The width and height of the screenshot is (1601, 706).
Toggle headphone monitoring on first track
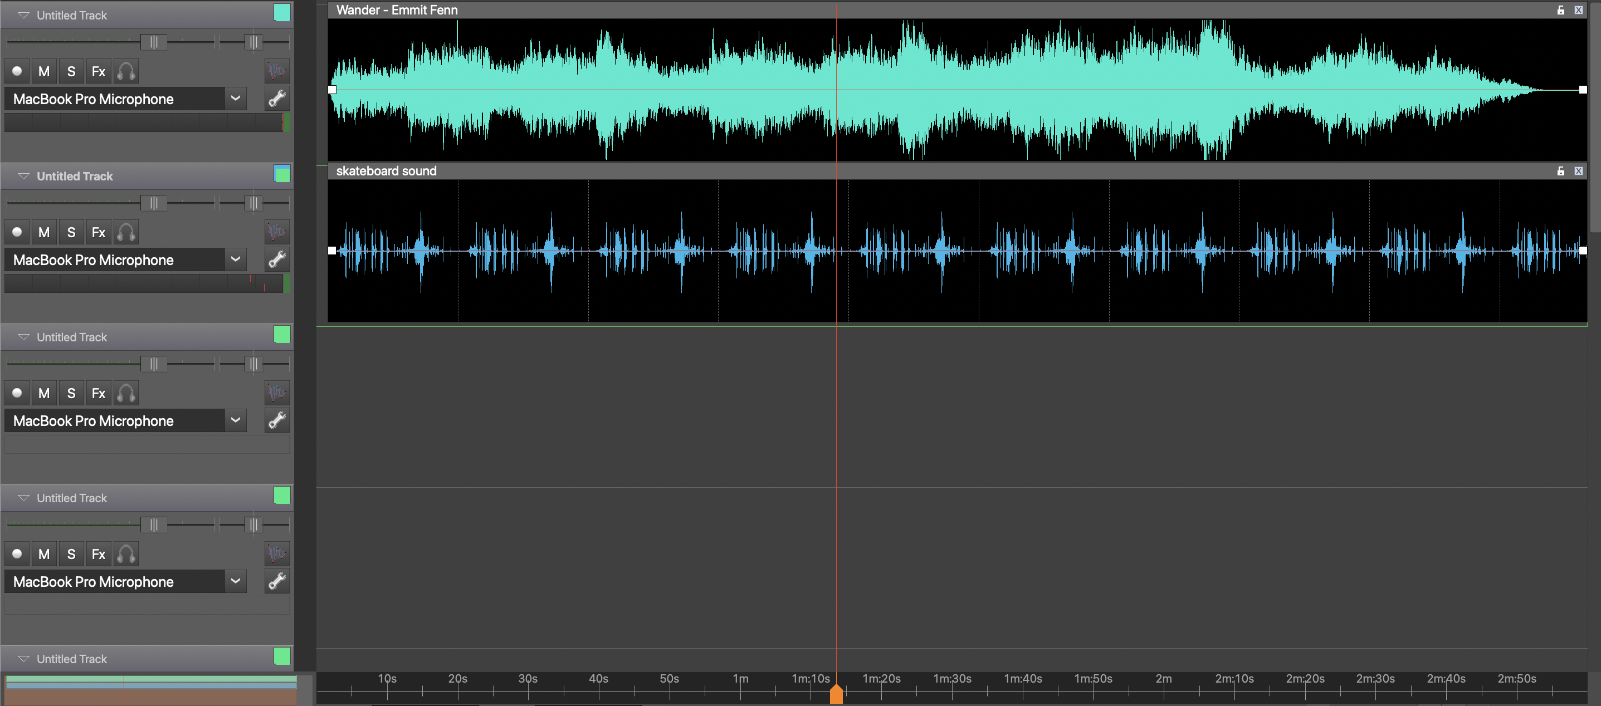(126, 71)
